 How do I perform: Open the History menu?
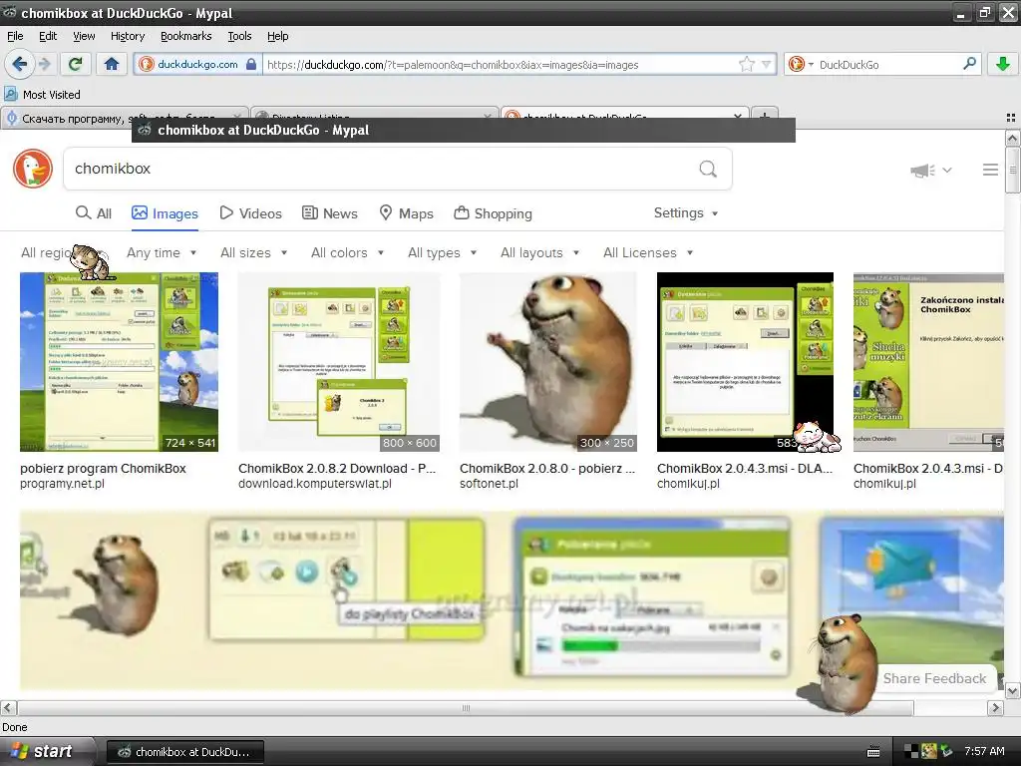(127, 37)
